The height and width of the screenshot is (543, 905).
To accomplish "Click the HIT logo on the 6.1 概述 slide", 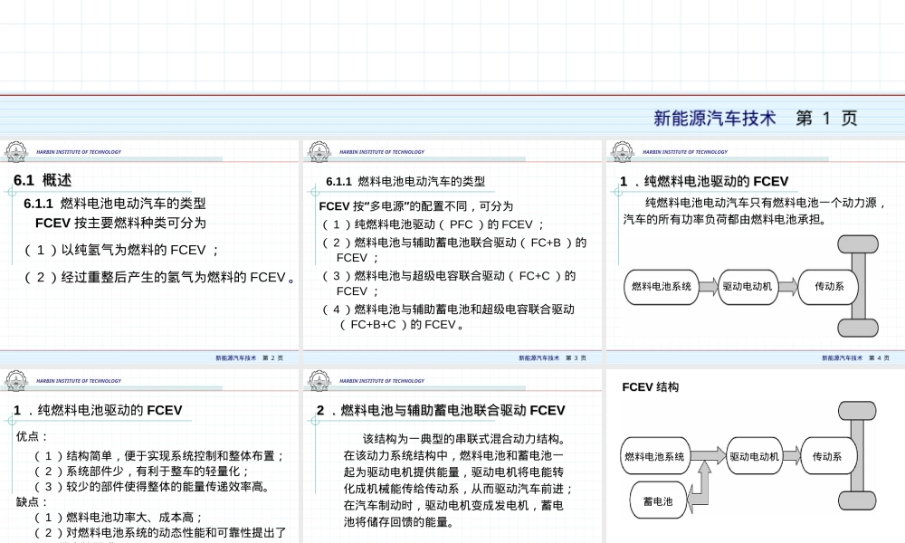I will coord(16,152).
